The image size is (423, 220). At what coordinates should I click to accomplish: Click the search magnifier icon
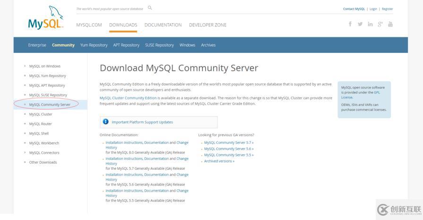pos(150,8)
